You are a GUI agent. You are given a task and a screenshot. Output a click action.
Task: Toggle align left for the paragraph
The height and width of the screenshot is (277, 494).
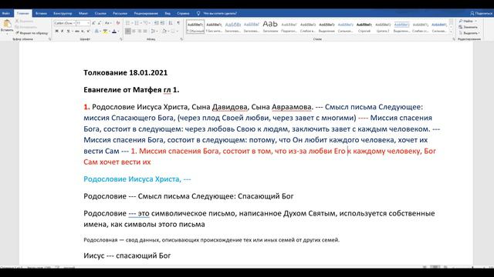click(128, 31)
